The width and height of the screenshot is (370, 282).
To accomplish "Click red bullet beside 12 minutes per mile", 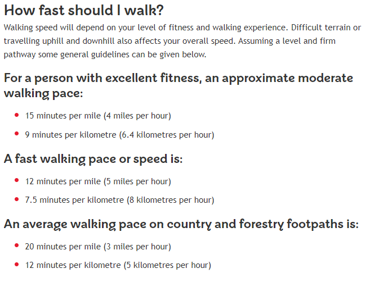I will click(x=16, y=180).
